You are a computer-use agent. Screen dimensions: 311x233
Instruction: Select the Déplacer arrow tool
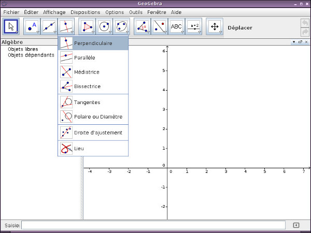point(11,26)
